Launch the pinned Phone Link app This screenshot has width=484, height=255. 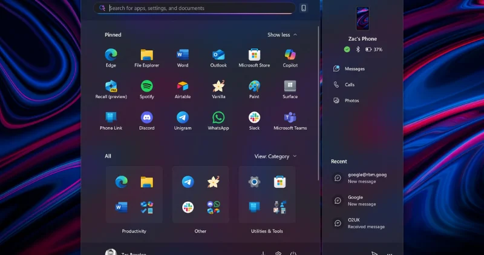pos(111,121)
